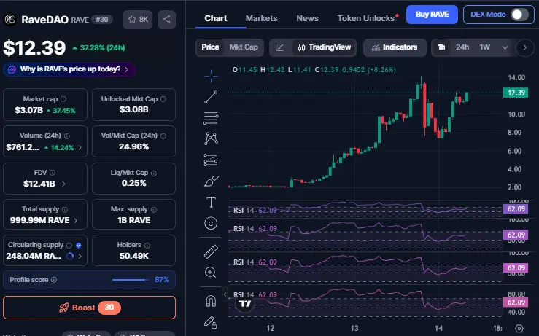Viewport: 539px width, 336px height.
Task: Select the brush drawing tool
Action: pyautogui.click(x=211, y=181)
